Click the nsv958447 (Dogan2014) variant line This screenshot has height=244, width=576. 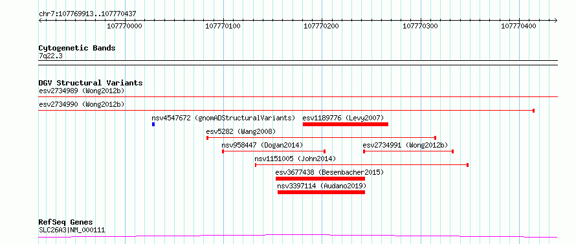[274, 151]
